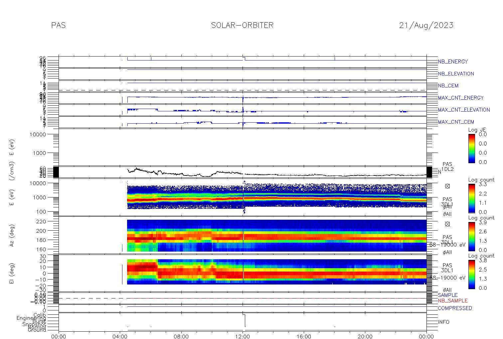Click the INFO panel label
Image resolution: width=503 pixels, height=339 pixels.
[x=443, y=322]
